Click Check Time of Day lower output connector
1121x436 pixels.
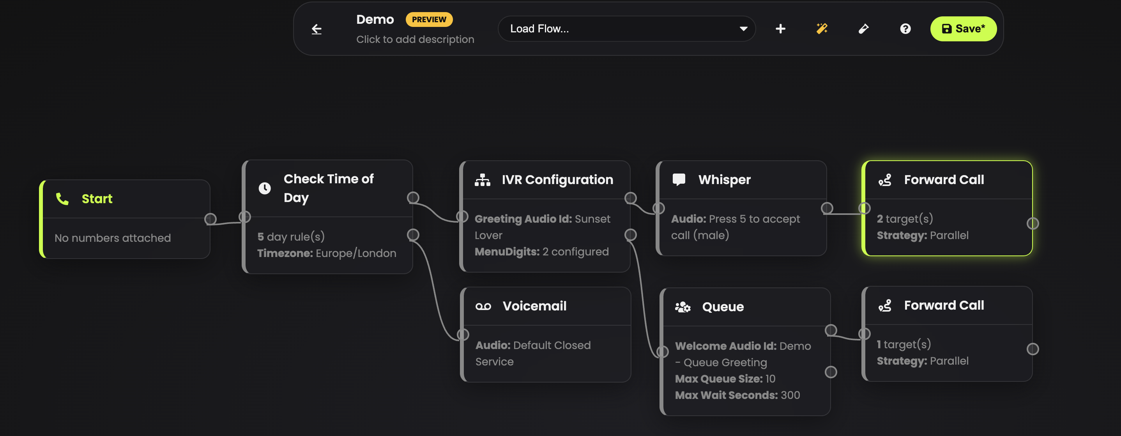click(413, 235)
